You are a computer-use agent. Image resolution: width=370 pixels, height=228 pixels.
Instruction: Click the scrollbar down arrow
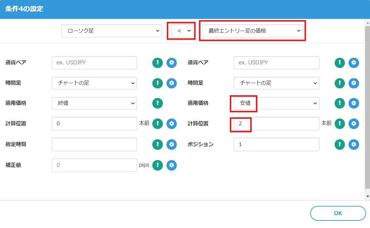pyautogui.click(x=367, y=197)
